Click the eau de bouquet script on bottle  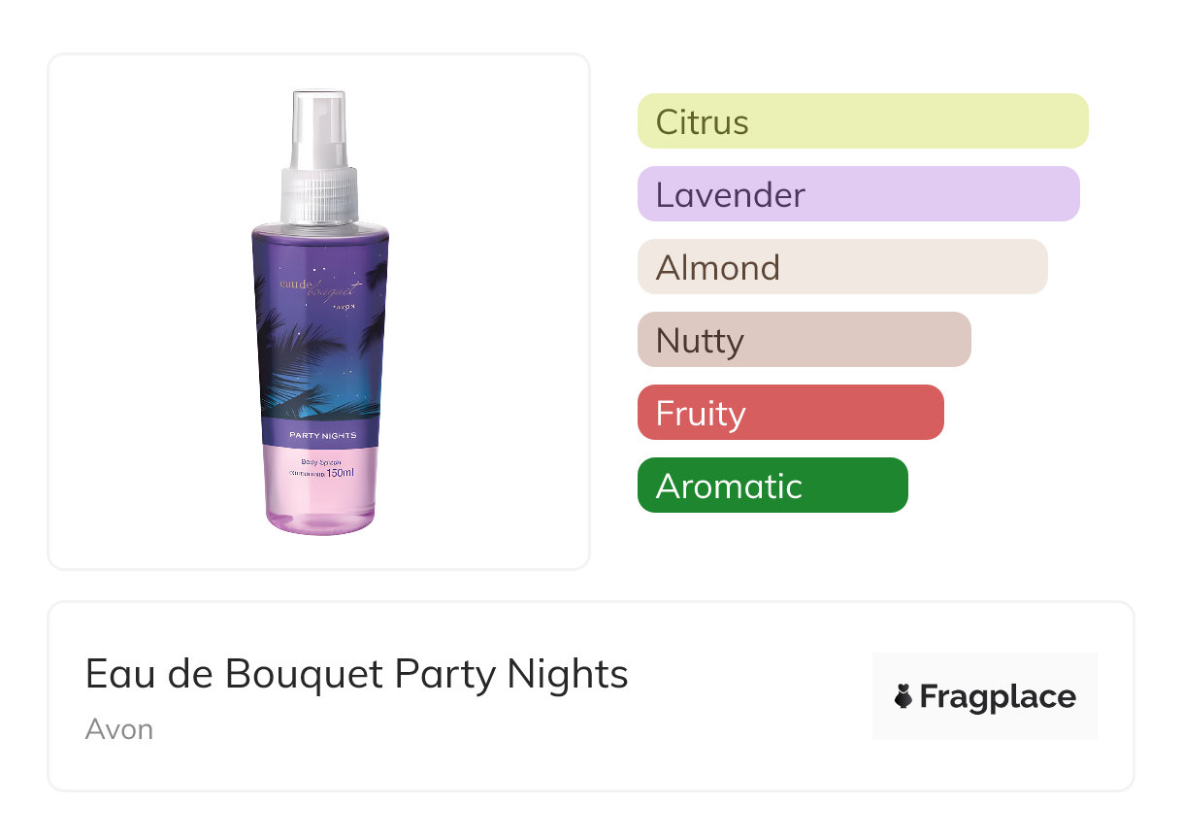point(313,285)
